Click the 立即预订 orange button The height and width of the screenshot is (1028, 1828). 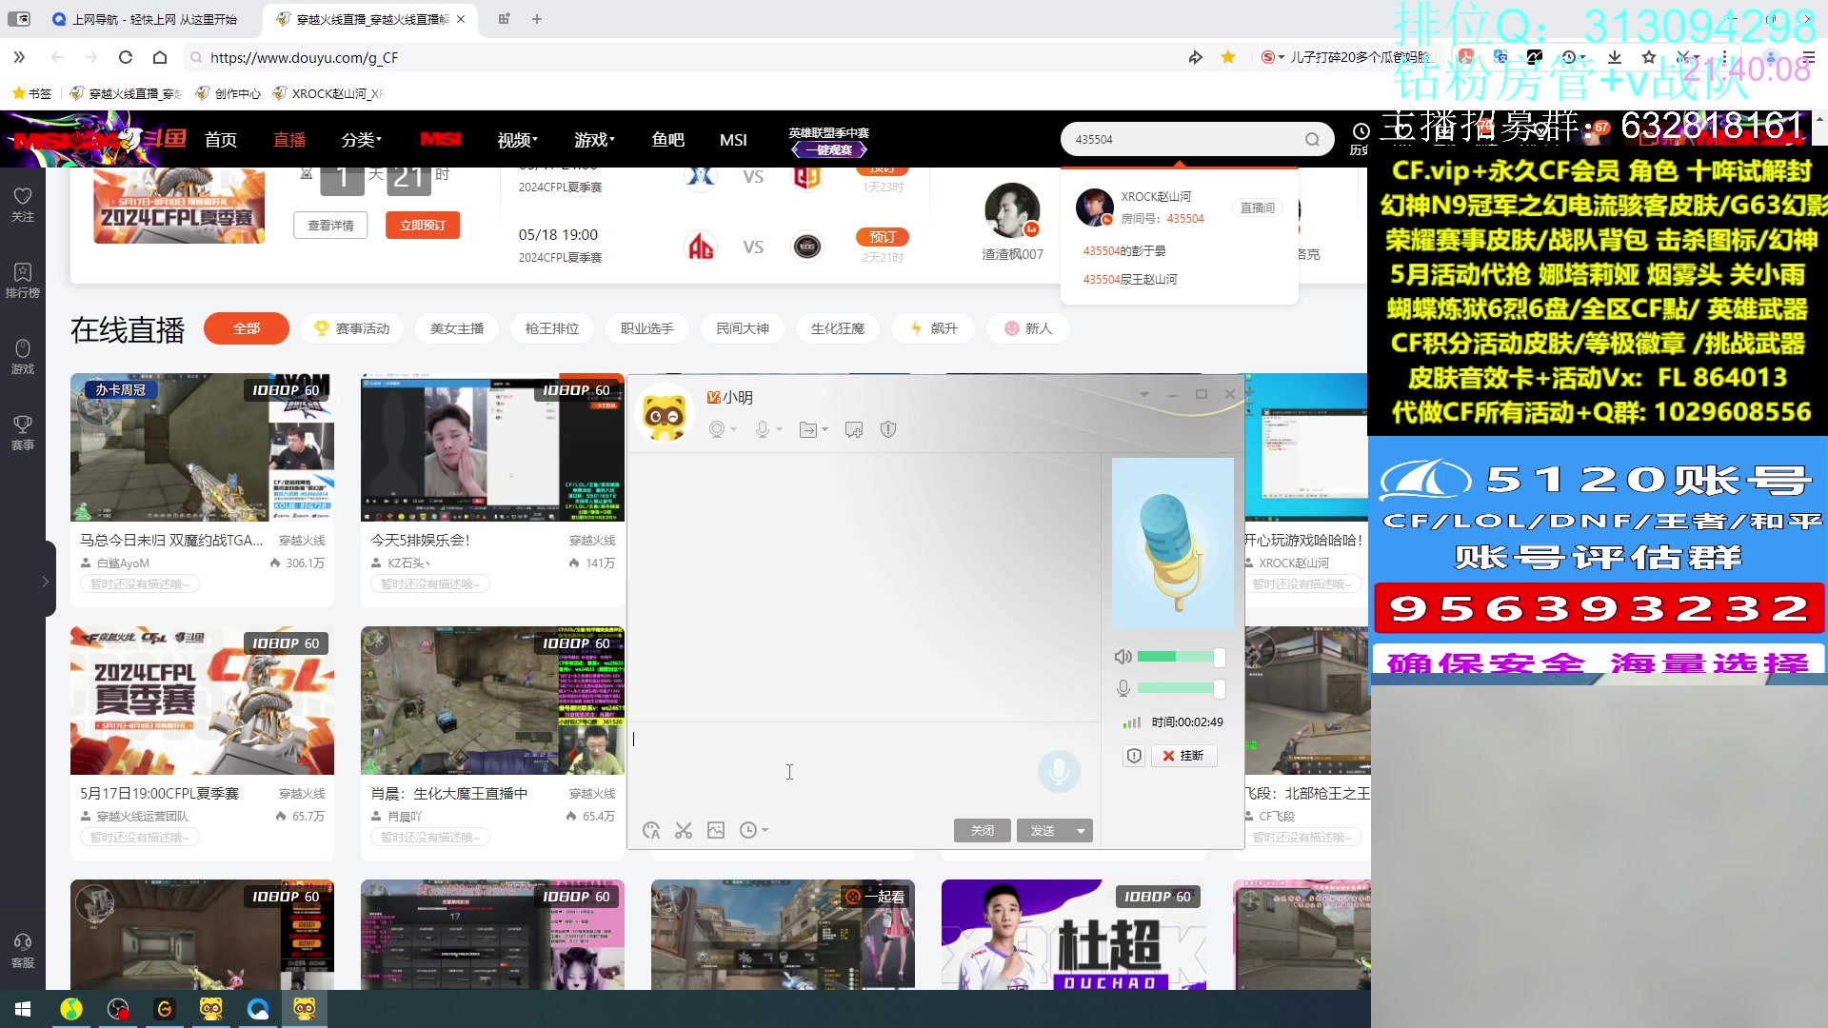(423, 226)
